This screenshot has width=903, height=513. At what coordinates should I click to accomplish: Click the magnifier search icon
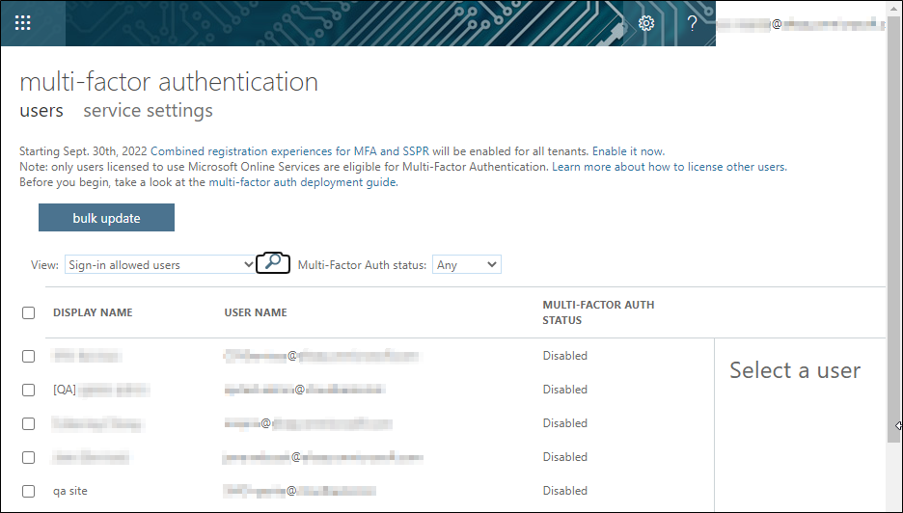(x=273, y=262)
